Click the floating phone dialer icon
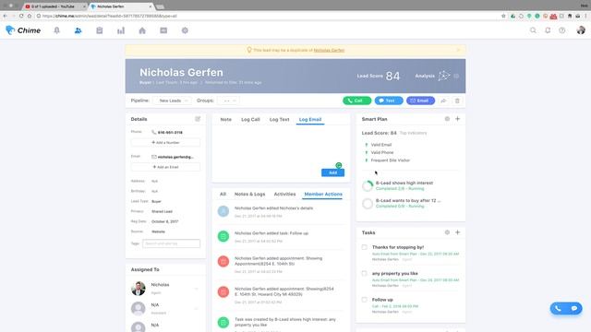 (558, 309)
